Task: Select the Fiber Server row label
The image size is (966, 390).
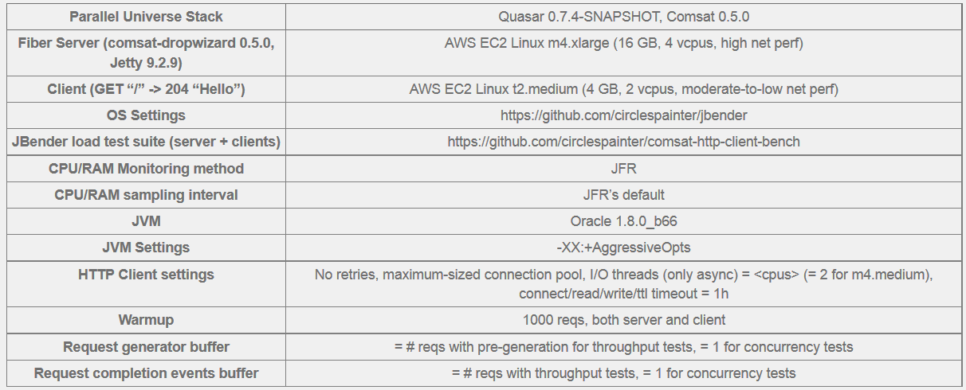Action: click(x=146, y=53)
